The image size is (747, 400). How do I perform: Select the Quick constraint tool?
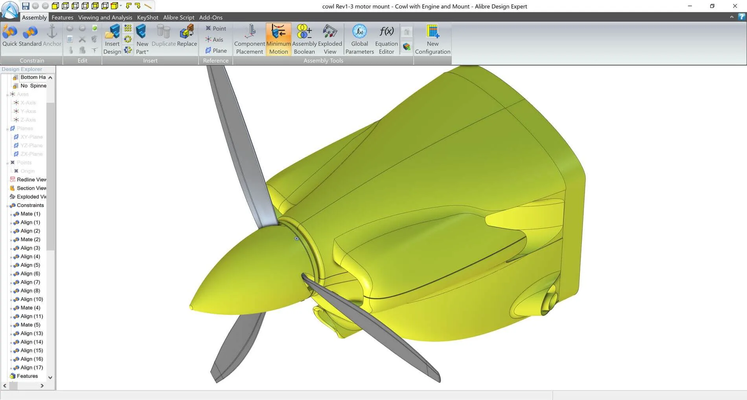[x=10, y=36]
